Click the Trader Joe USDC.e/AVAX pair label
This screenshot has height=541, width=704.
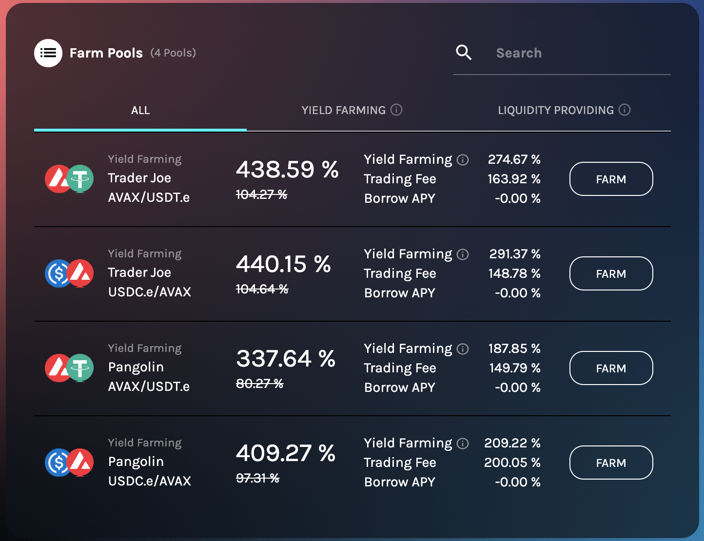(150, 292)
